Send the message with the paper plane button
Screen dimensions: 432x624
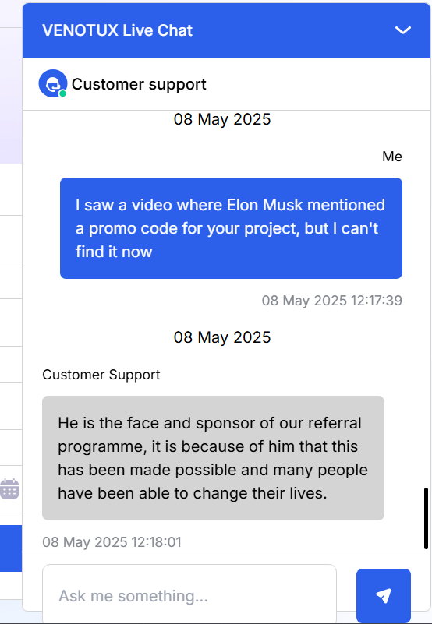pos(384,596)
